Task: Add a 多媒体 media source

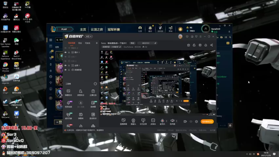Action: [x=153, y=122]
